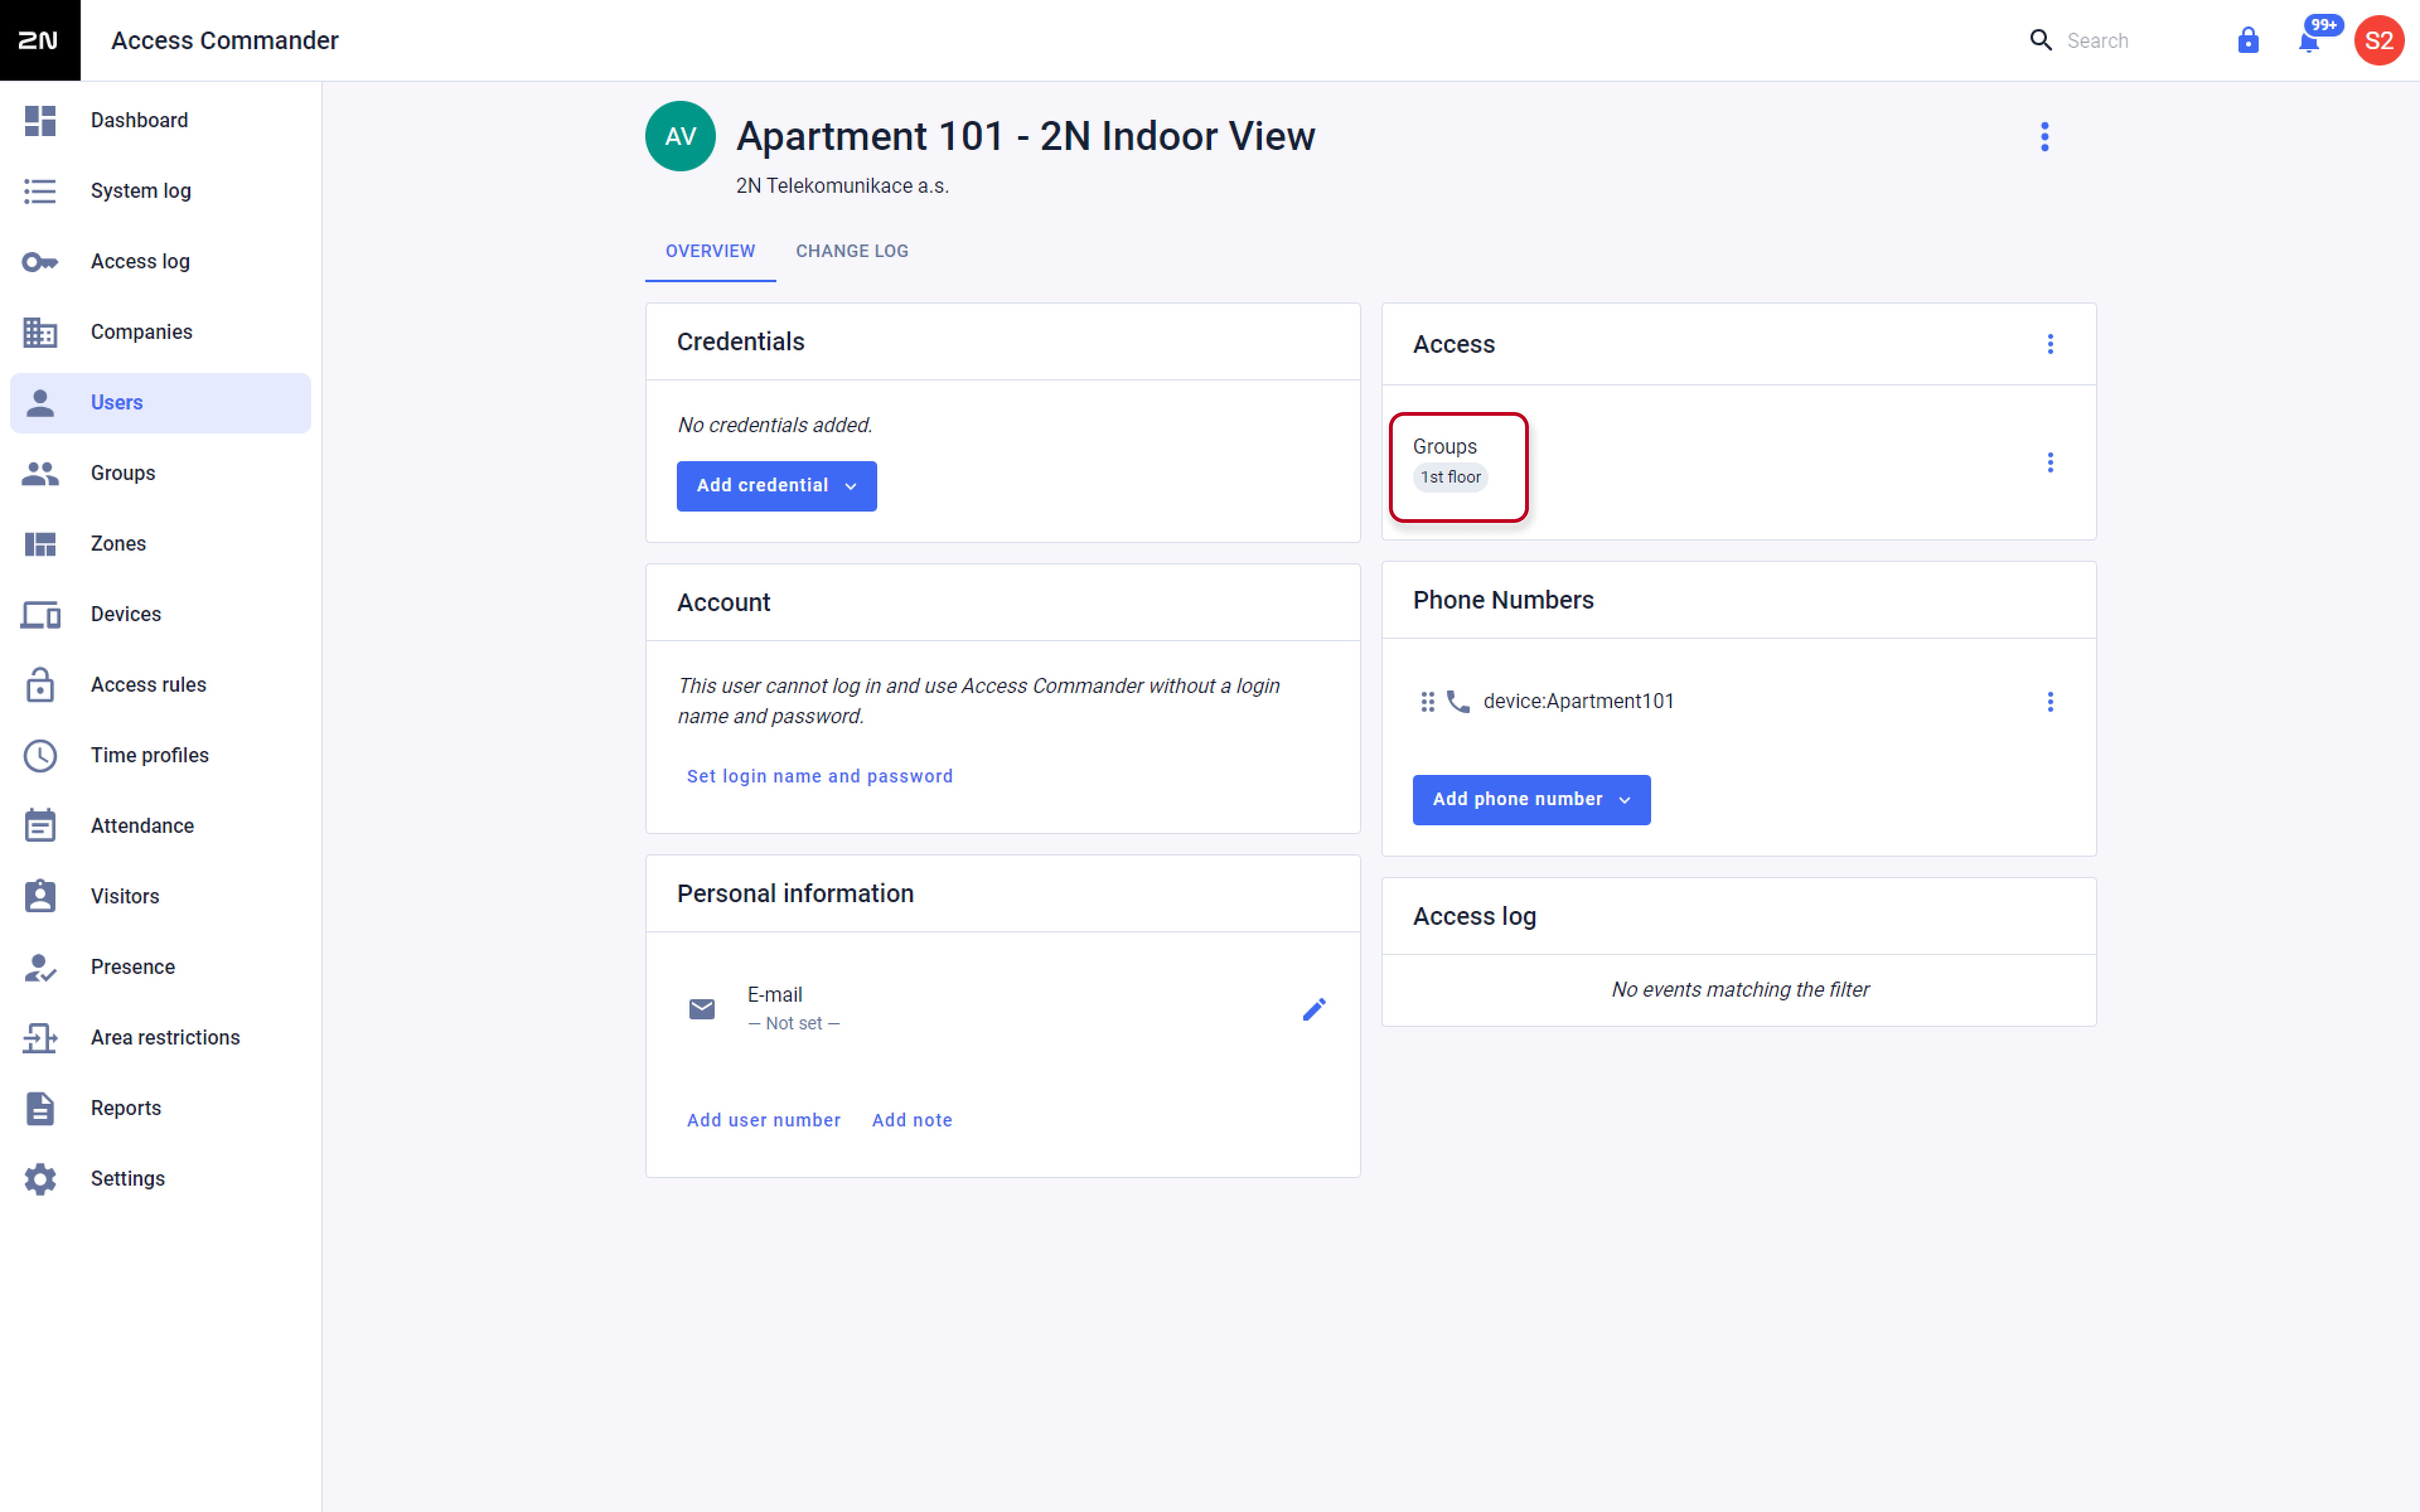Click the search magnifier icon

point(2041,40)
